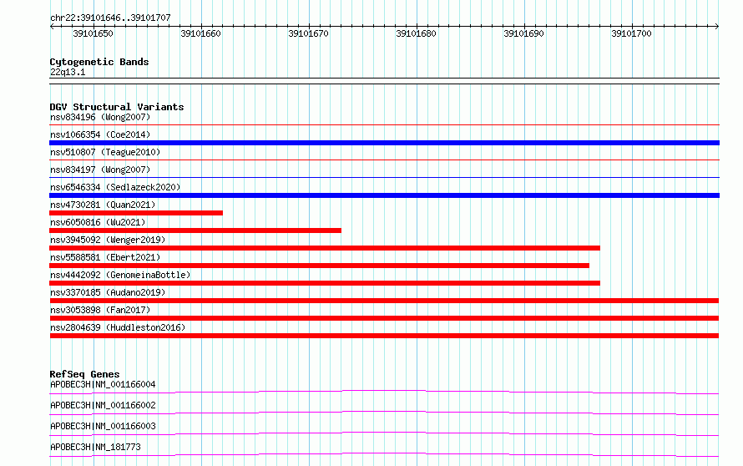Click the APOBEC3H|NM_001166002 transcript label
This screenshot has height=466, width=743.
(103, 405)
